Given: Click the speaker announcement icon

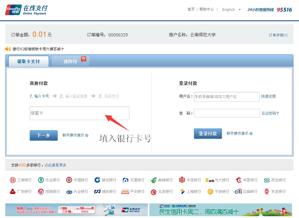Looking at the screenshot, I should 8,49.
